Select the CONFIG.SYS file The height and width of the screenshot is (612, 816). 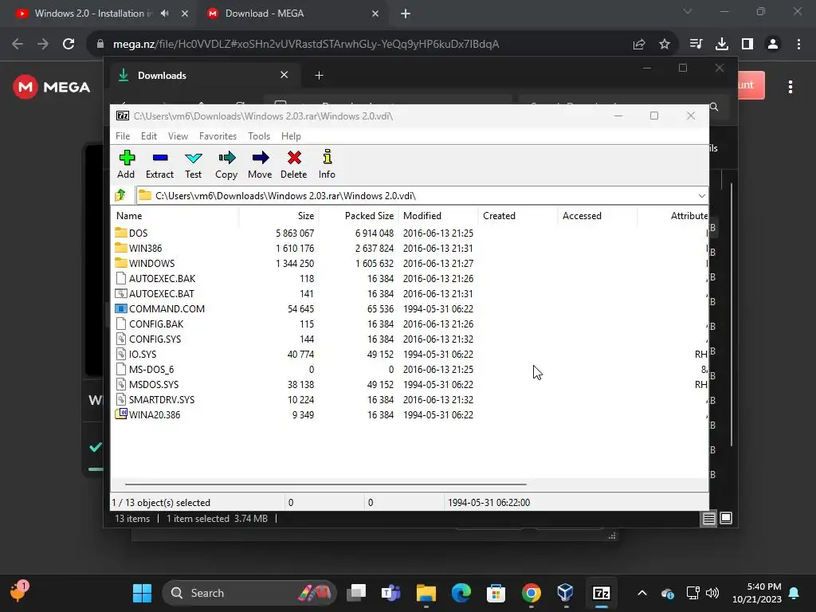click(x=155, y=339)
